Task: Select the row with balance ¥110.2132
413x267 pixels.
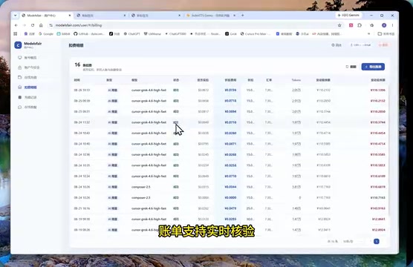Action: pyautogui.click(x=230, y=101)
